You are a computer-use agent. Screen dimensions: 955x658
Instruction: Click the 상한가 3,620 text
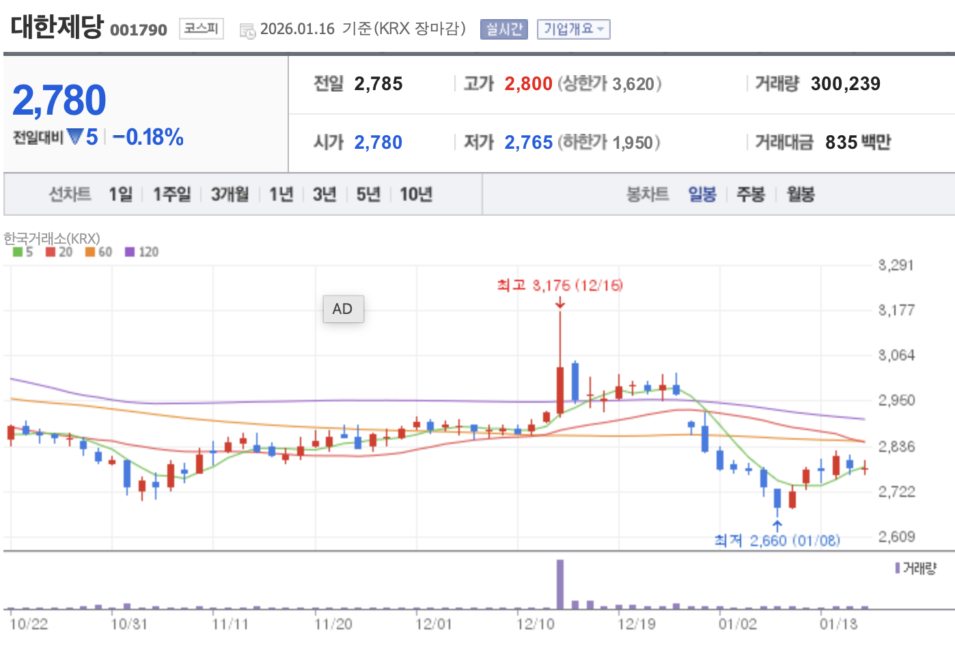609,84
